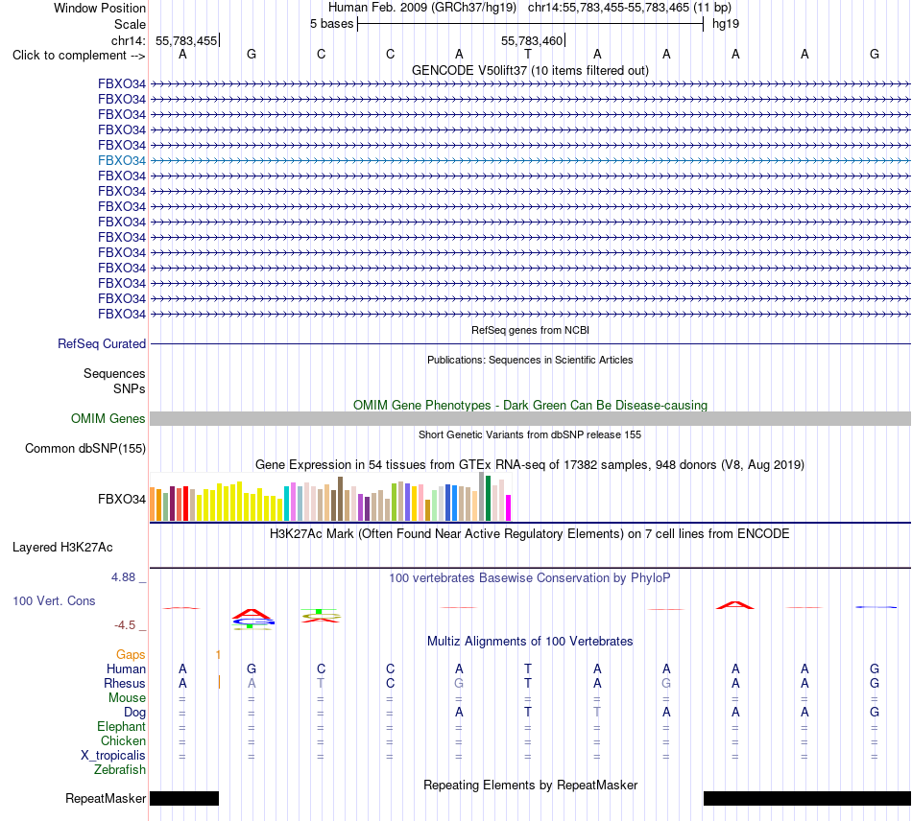Image resolution: width=912 pixels, height=821 pixels.
Task: Click the H3K27Ac Mark ENCODE track title
Action: tap(530, 533)
